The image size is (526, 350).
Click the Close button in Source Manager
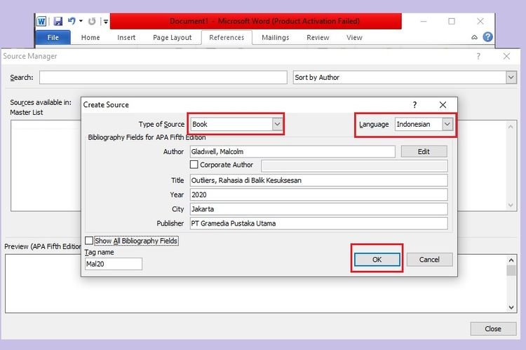(x=493, y=329)
